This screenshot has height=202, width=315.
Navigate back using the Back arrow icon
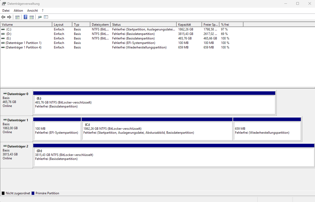pyautogui.click(x=3, y=17)
